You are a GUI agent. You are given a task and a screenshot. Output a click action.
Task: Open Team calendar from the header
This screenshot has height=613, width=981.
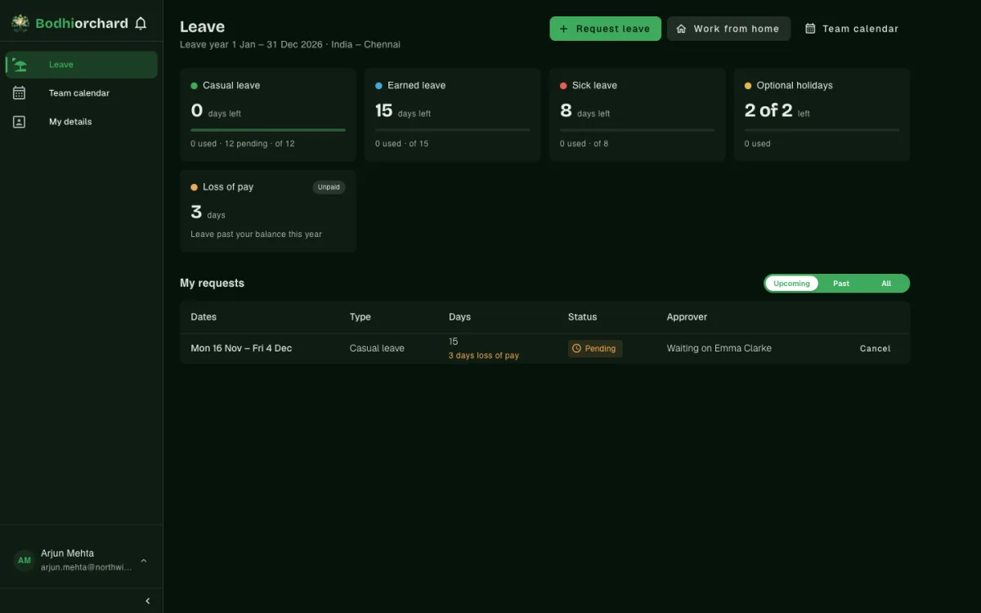[x=852, y=29]
